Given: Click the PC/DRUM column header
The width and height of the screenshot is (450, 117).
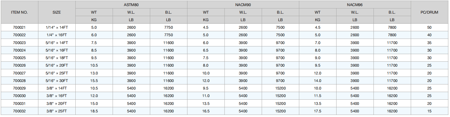Looking at the screenshot, I should pyautogui.click(x=429, y=12).
